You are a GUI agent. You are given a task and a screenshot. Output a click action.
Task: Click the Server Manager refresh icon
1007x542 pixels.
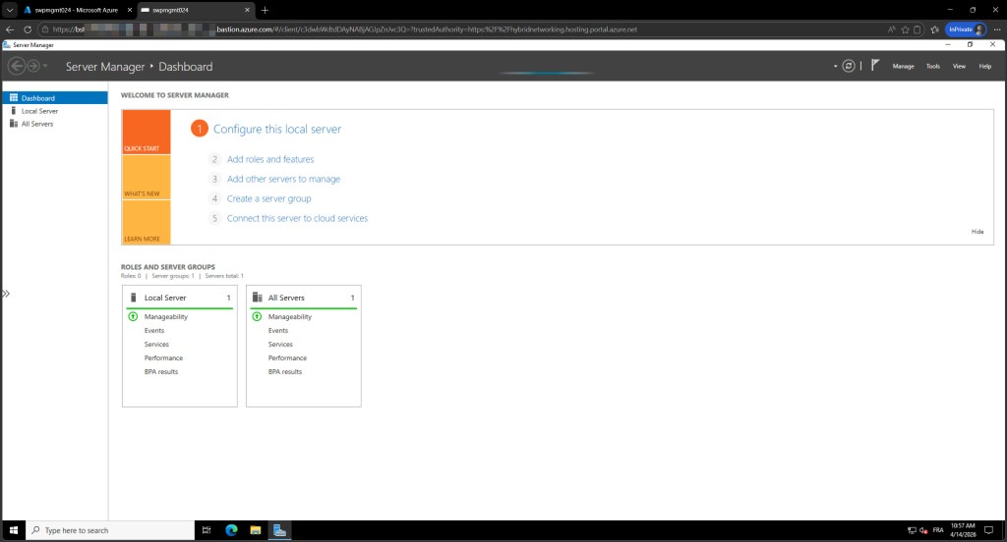pos(849,66)
